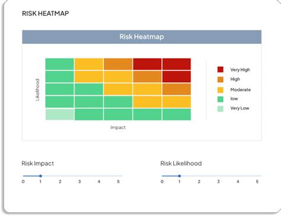Click the Moderate yellow legend swatch
Image resolution: width=281 pixels, height=216 pixels.
pos(221,90)
